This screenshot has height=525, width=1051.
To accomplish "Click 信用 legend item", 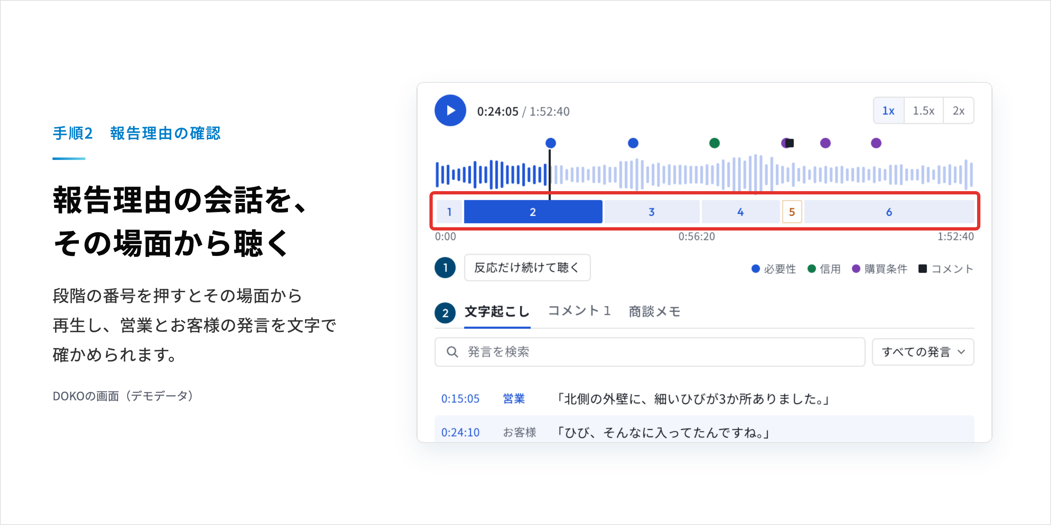I will click(824, 269).
